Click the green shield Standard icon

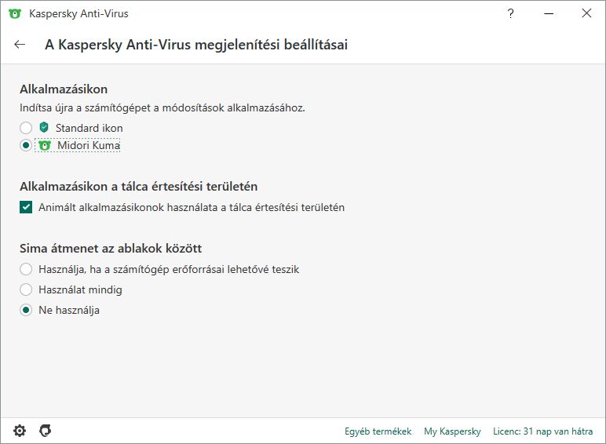[44, 128]
